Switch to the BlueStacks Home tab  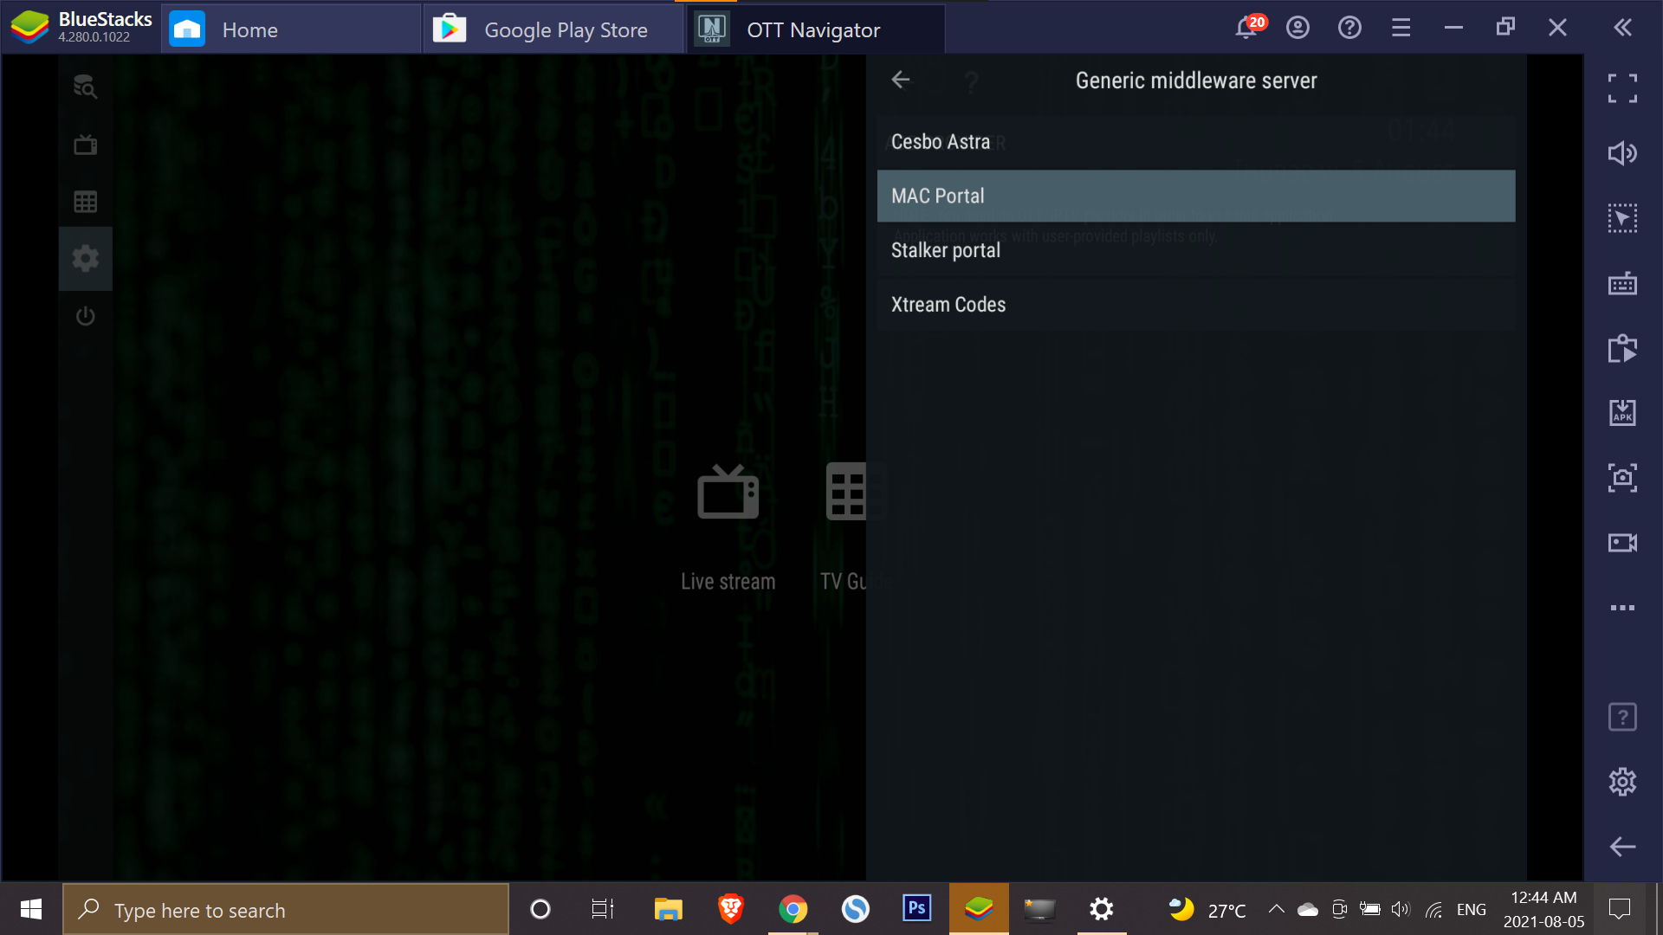tap(290, 29)
